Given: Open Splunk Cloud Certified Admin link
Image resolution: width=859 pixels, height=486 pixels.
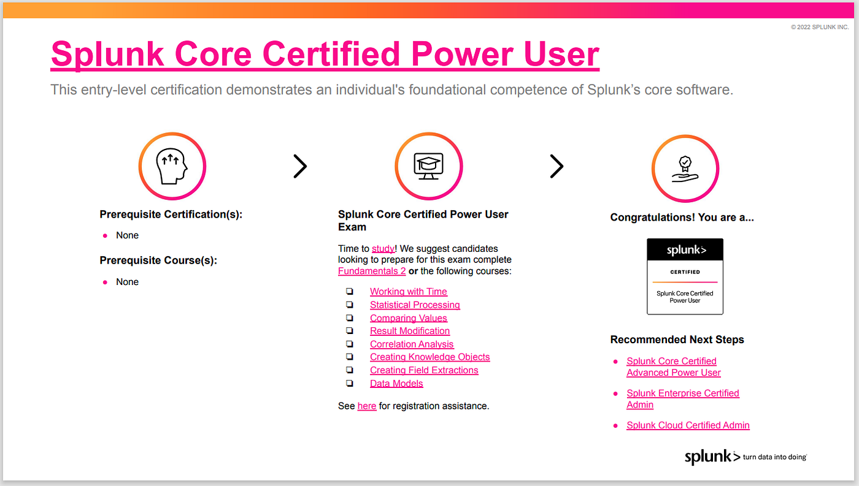Looking at the screenshot, I should coord(688,425).
